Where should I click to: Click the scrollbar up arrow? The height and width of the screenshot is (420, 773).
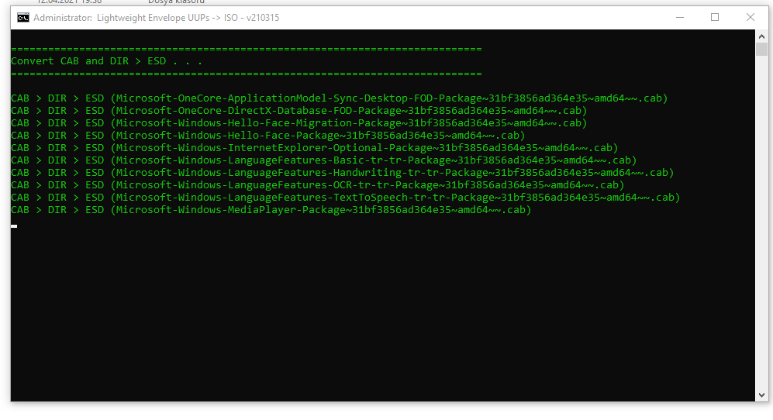click(x=761, y=36)
